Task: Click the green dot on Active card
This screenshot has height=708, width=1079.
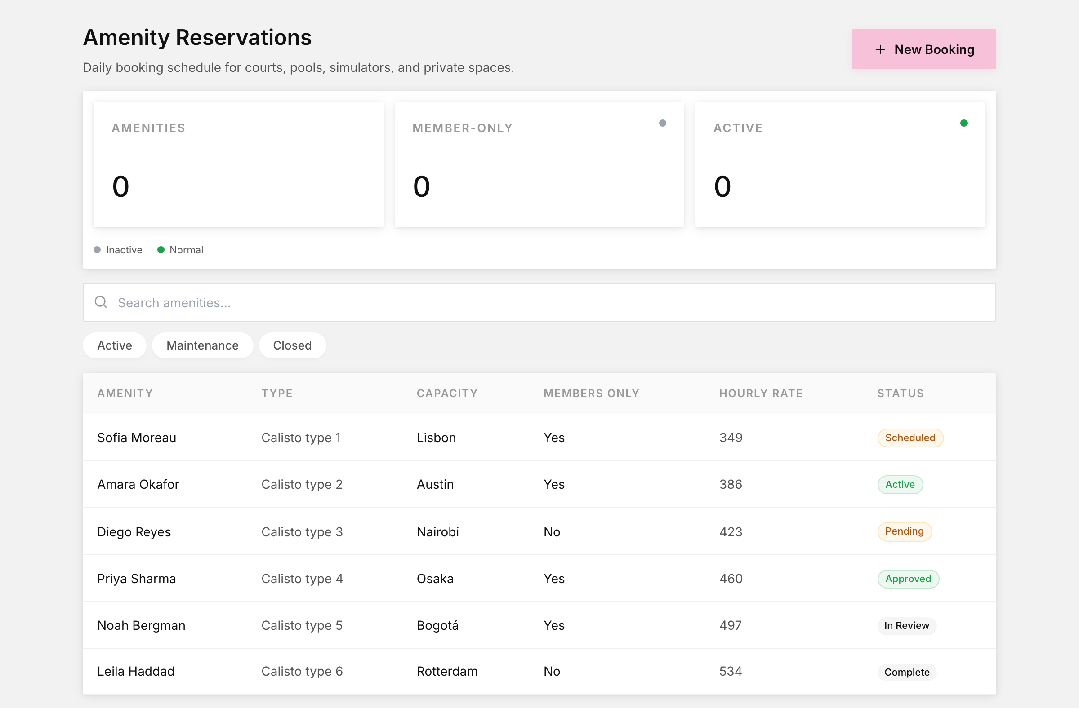Action: coord(963,123)
